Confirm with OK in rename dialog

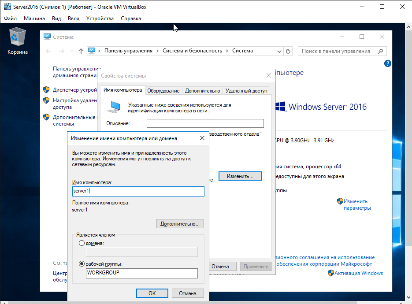pyautogui.click(x=152, y=293)
